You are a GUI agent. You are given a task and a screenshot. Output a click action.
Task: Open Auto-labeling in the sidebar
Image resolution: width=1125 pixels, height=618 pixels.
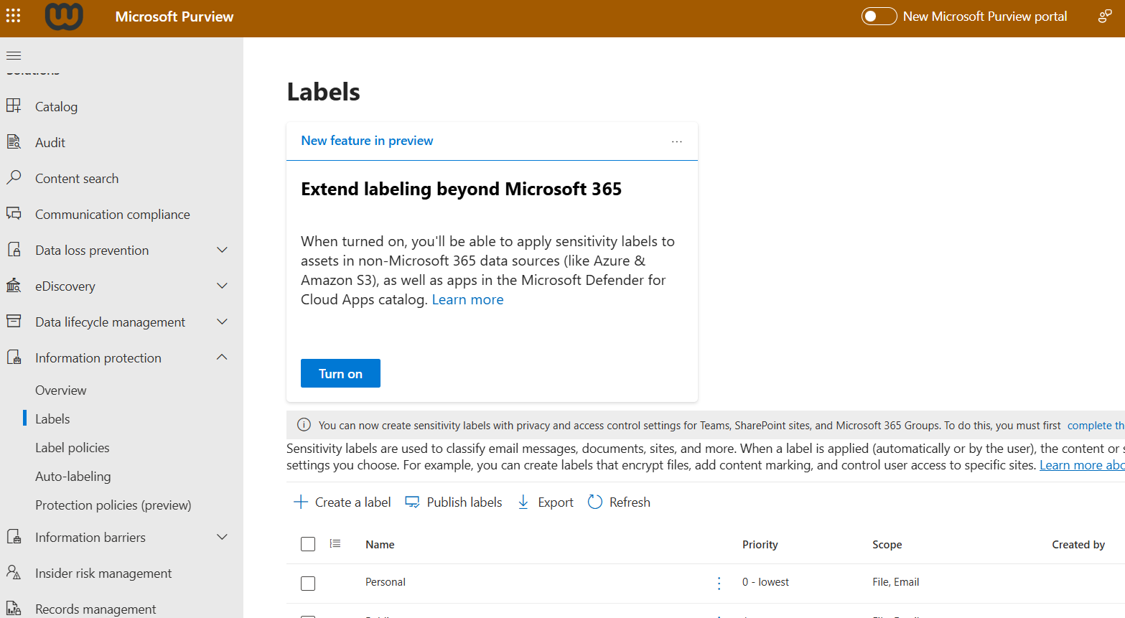[x=73, y=477]
